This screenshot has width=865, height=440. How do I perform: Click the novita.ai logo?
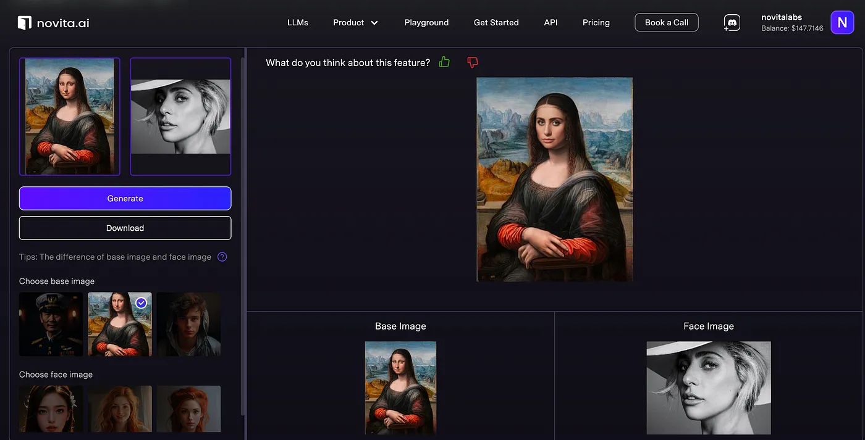pos(53,23)
